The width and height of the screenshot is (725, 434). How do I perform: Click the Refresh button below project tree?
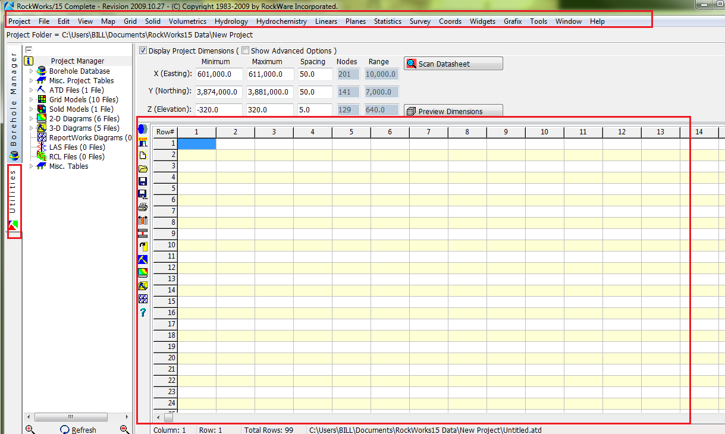point(78,430)
